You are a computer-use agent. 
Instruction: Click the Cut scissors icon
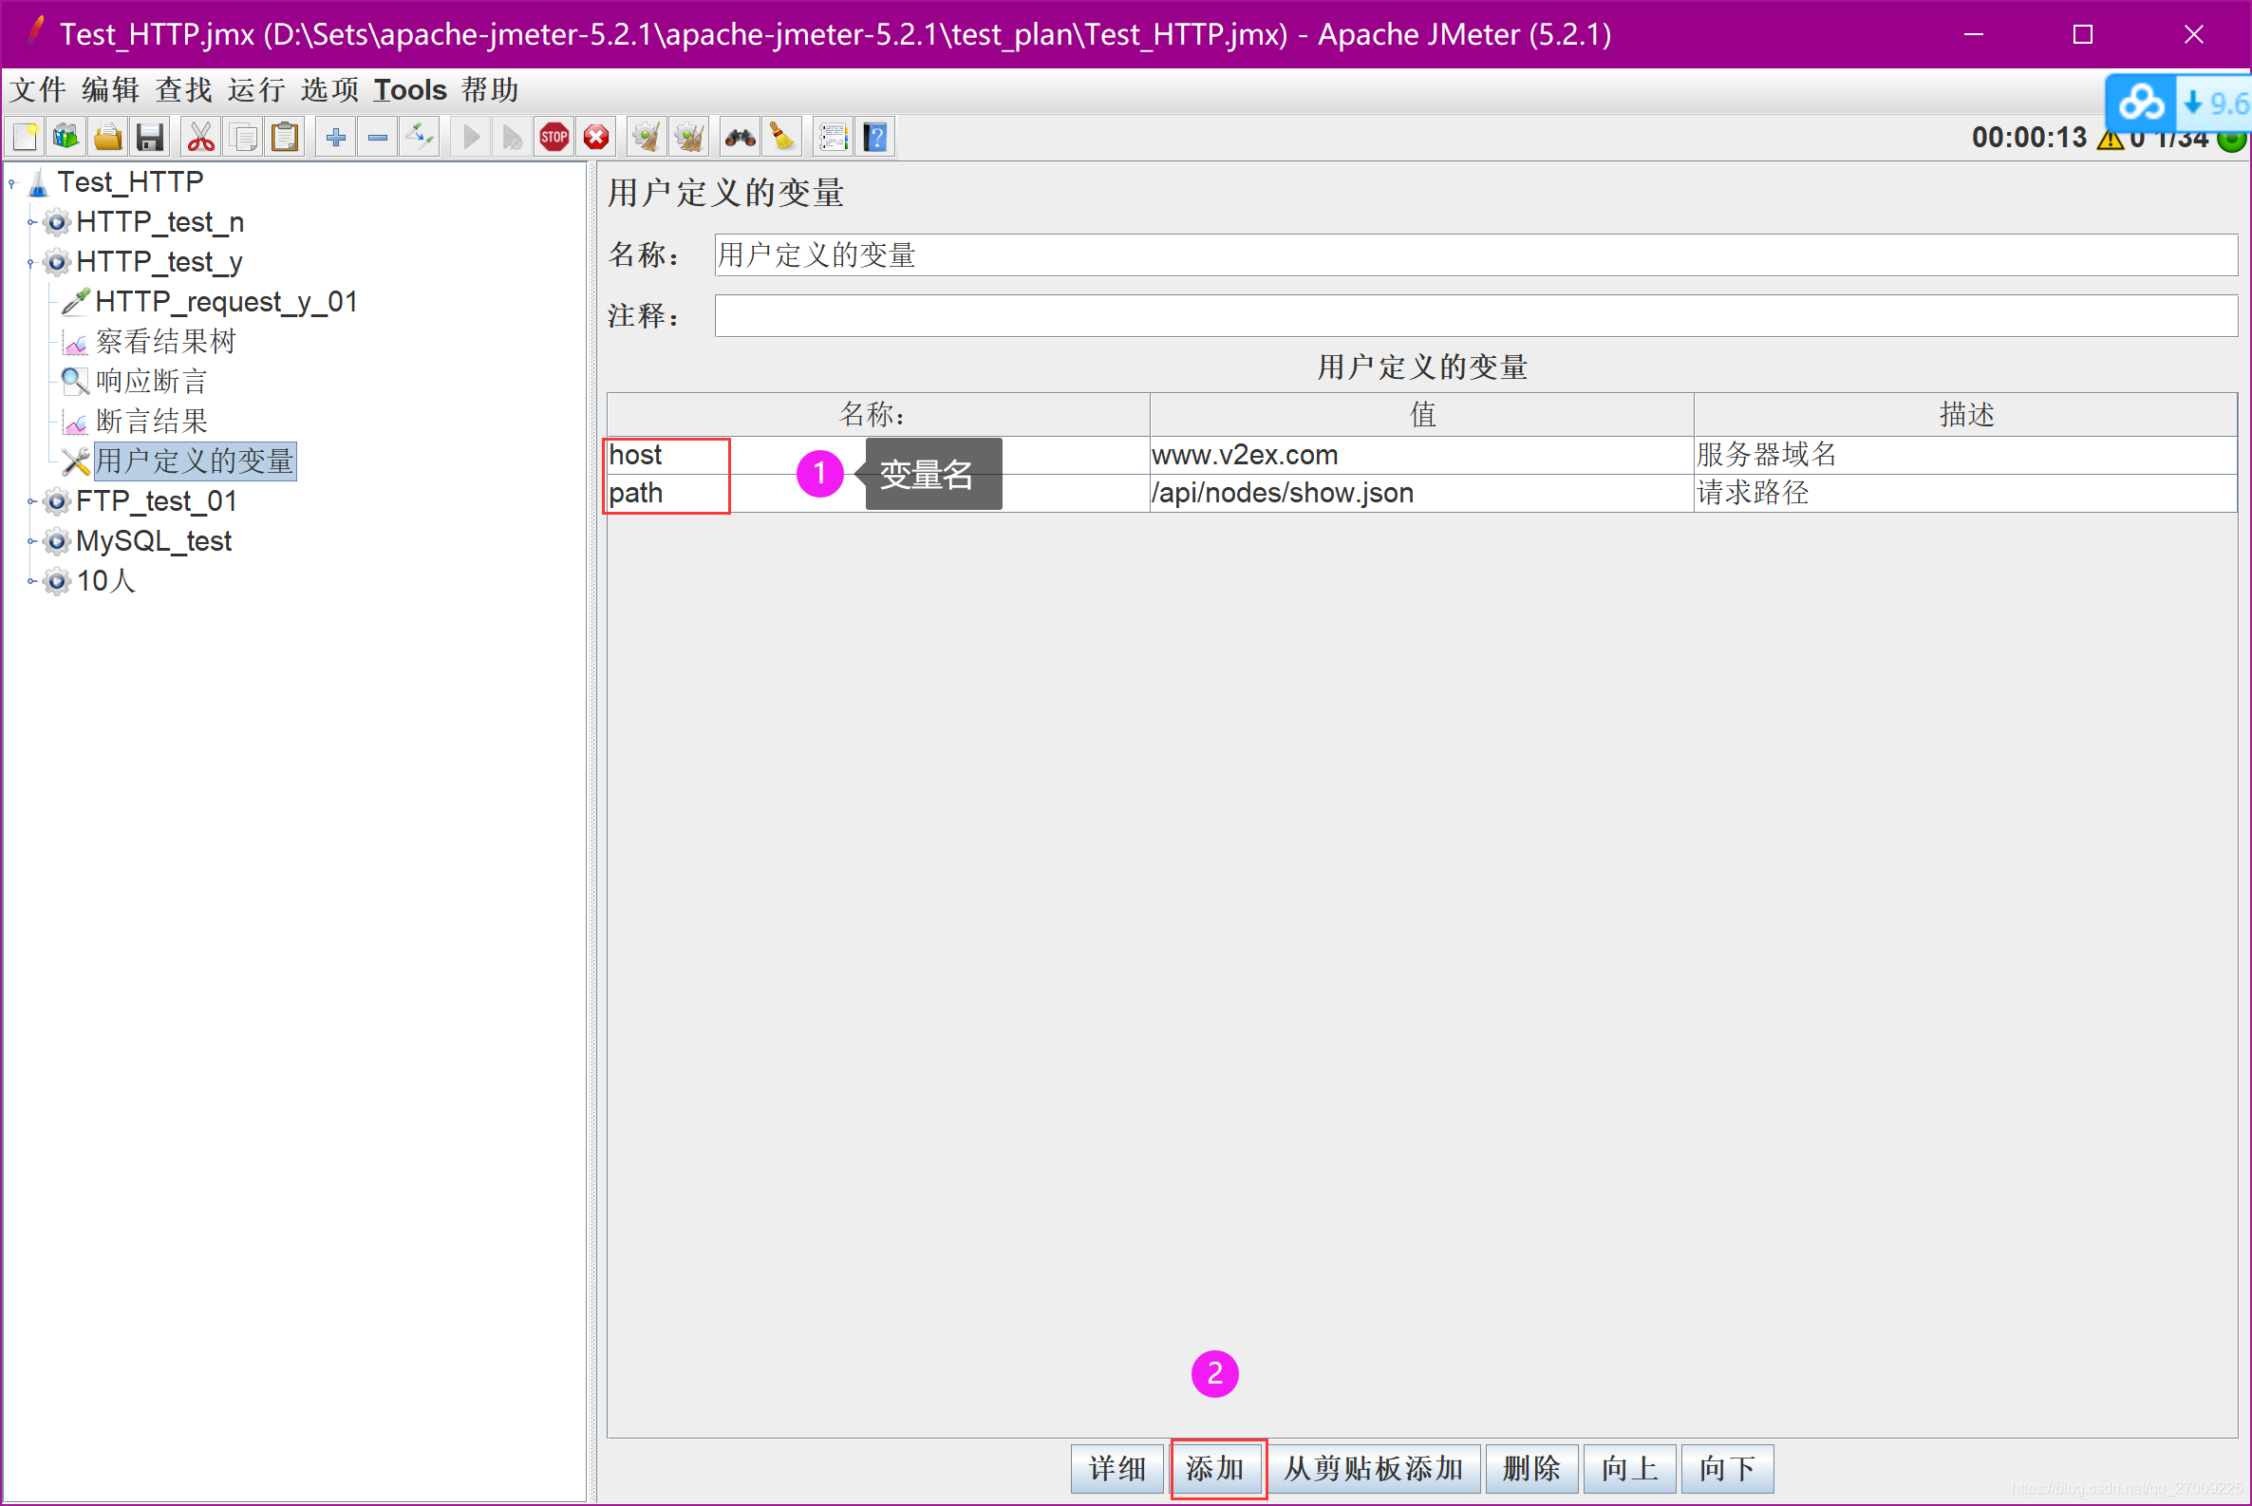tap(200, 138)
